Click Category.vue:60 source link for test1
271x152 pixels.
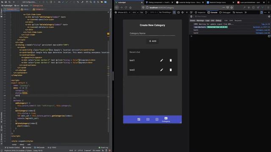pyautogui.click(x=263, y=30)
